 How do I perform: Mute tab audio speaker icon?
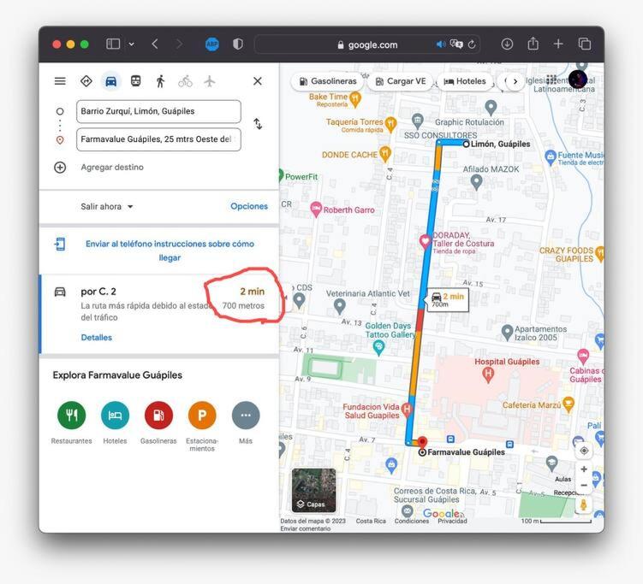pyautogui.click(x=441, y=44)
